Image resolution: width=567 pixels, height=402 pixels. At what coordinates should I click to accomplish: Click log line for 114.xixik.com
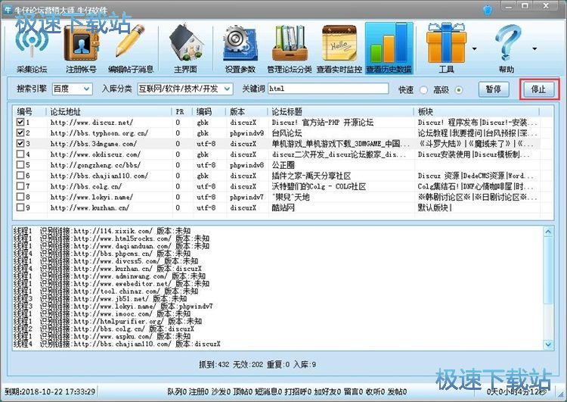[x=102, y=231]
